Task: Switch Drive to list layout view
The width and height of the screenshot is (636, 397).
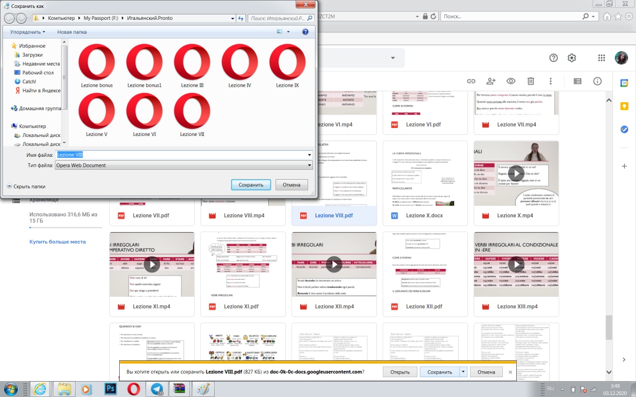Action: tap(577, 81)
